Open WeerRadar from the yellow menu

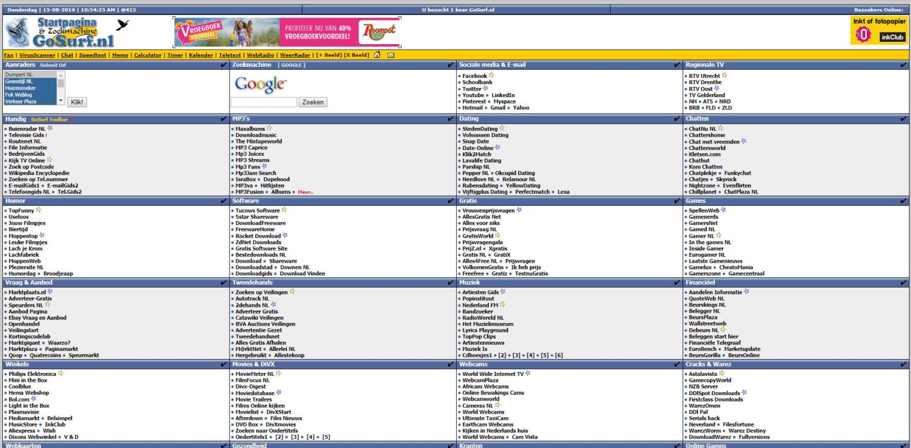click(296, 55)
